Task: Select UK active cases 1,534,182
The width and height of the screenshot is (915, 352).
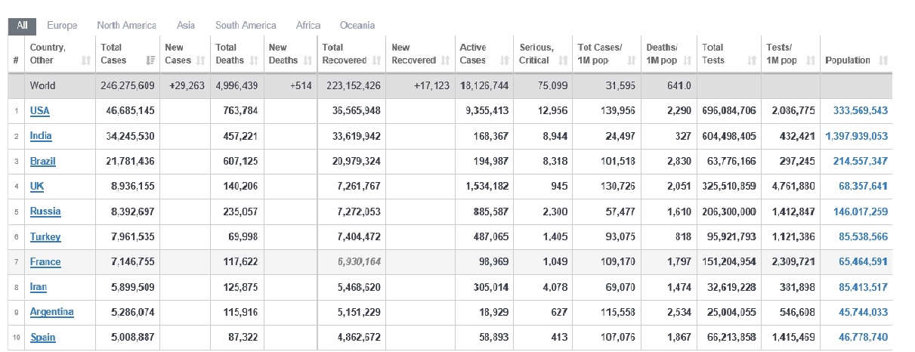Action: (487, 187)
